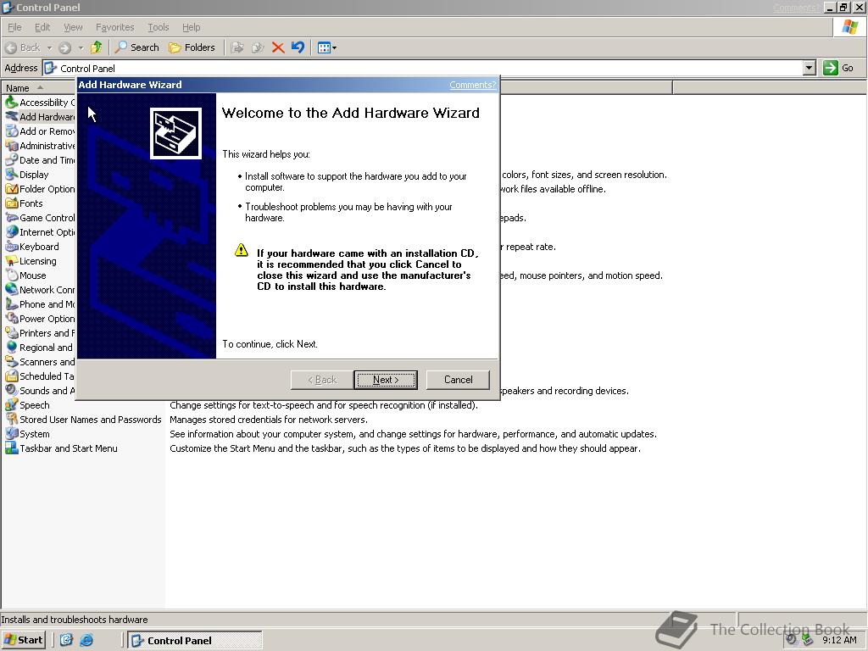Expand the Forward history dropdown arrow

[81, 47]
